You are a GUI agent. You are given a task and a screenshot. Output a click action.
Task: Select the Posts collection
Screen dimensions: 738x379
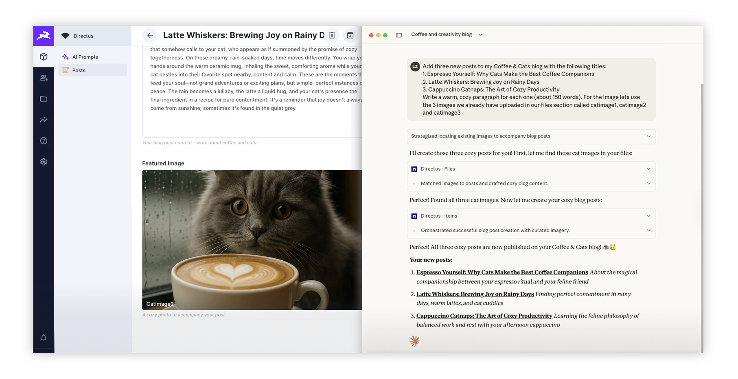click(79, 70)
